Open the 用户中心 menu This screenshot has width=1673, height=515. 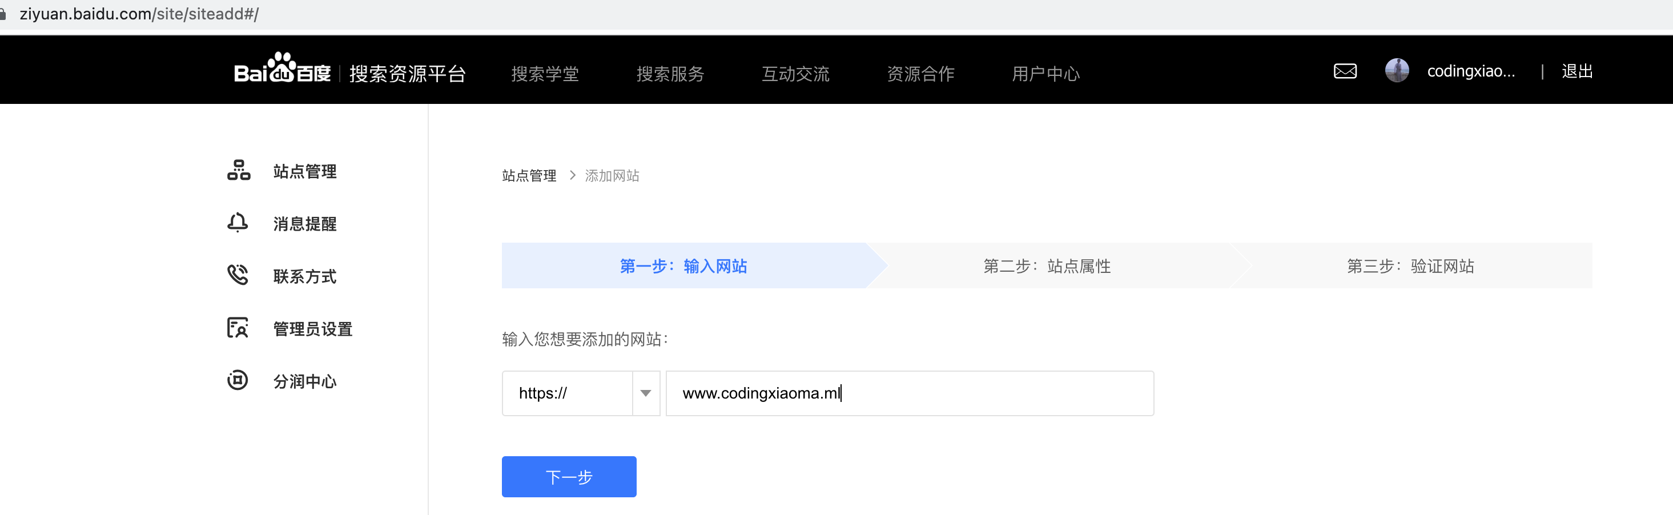(x=1045, y=74)
